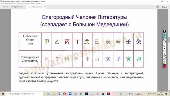Click the black dot brush size icon

pos(164,48)
